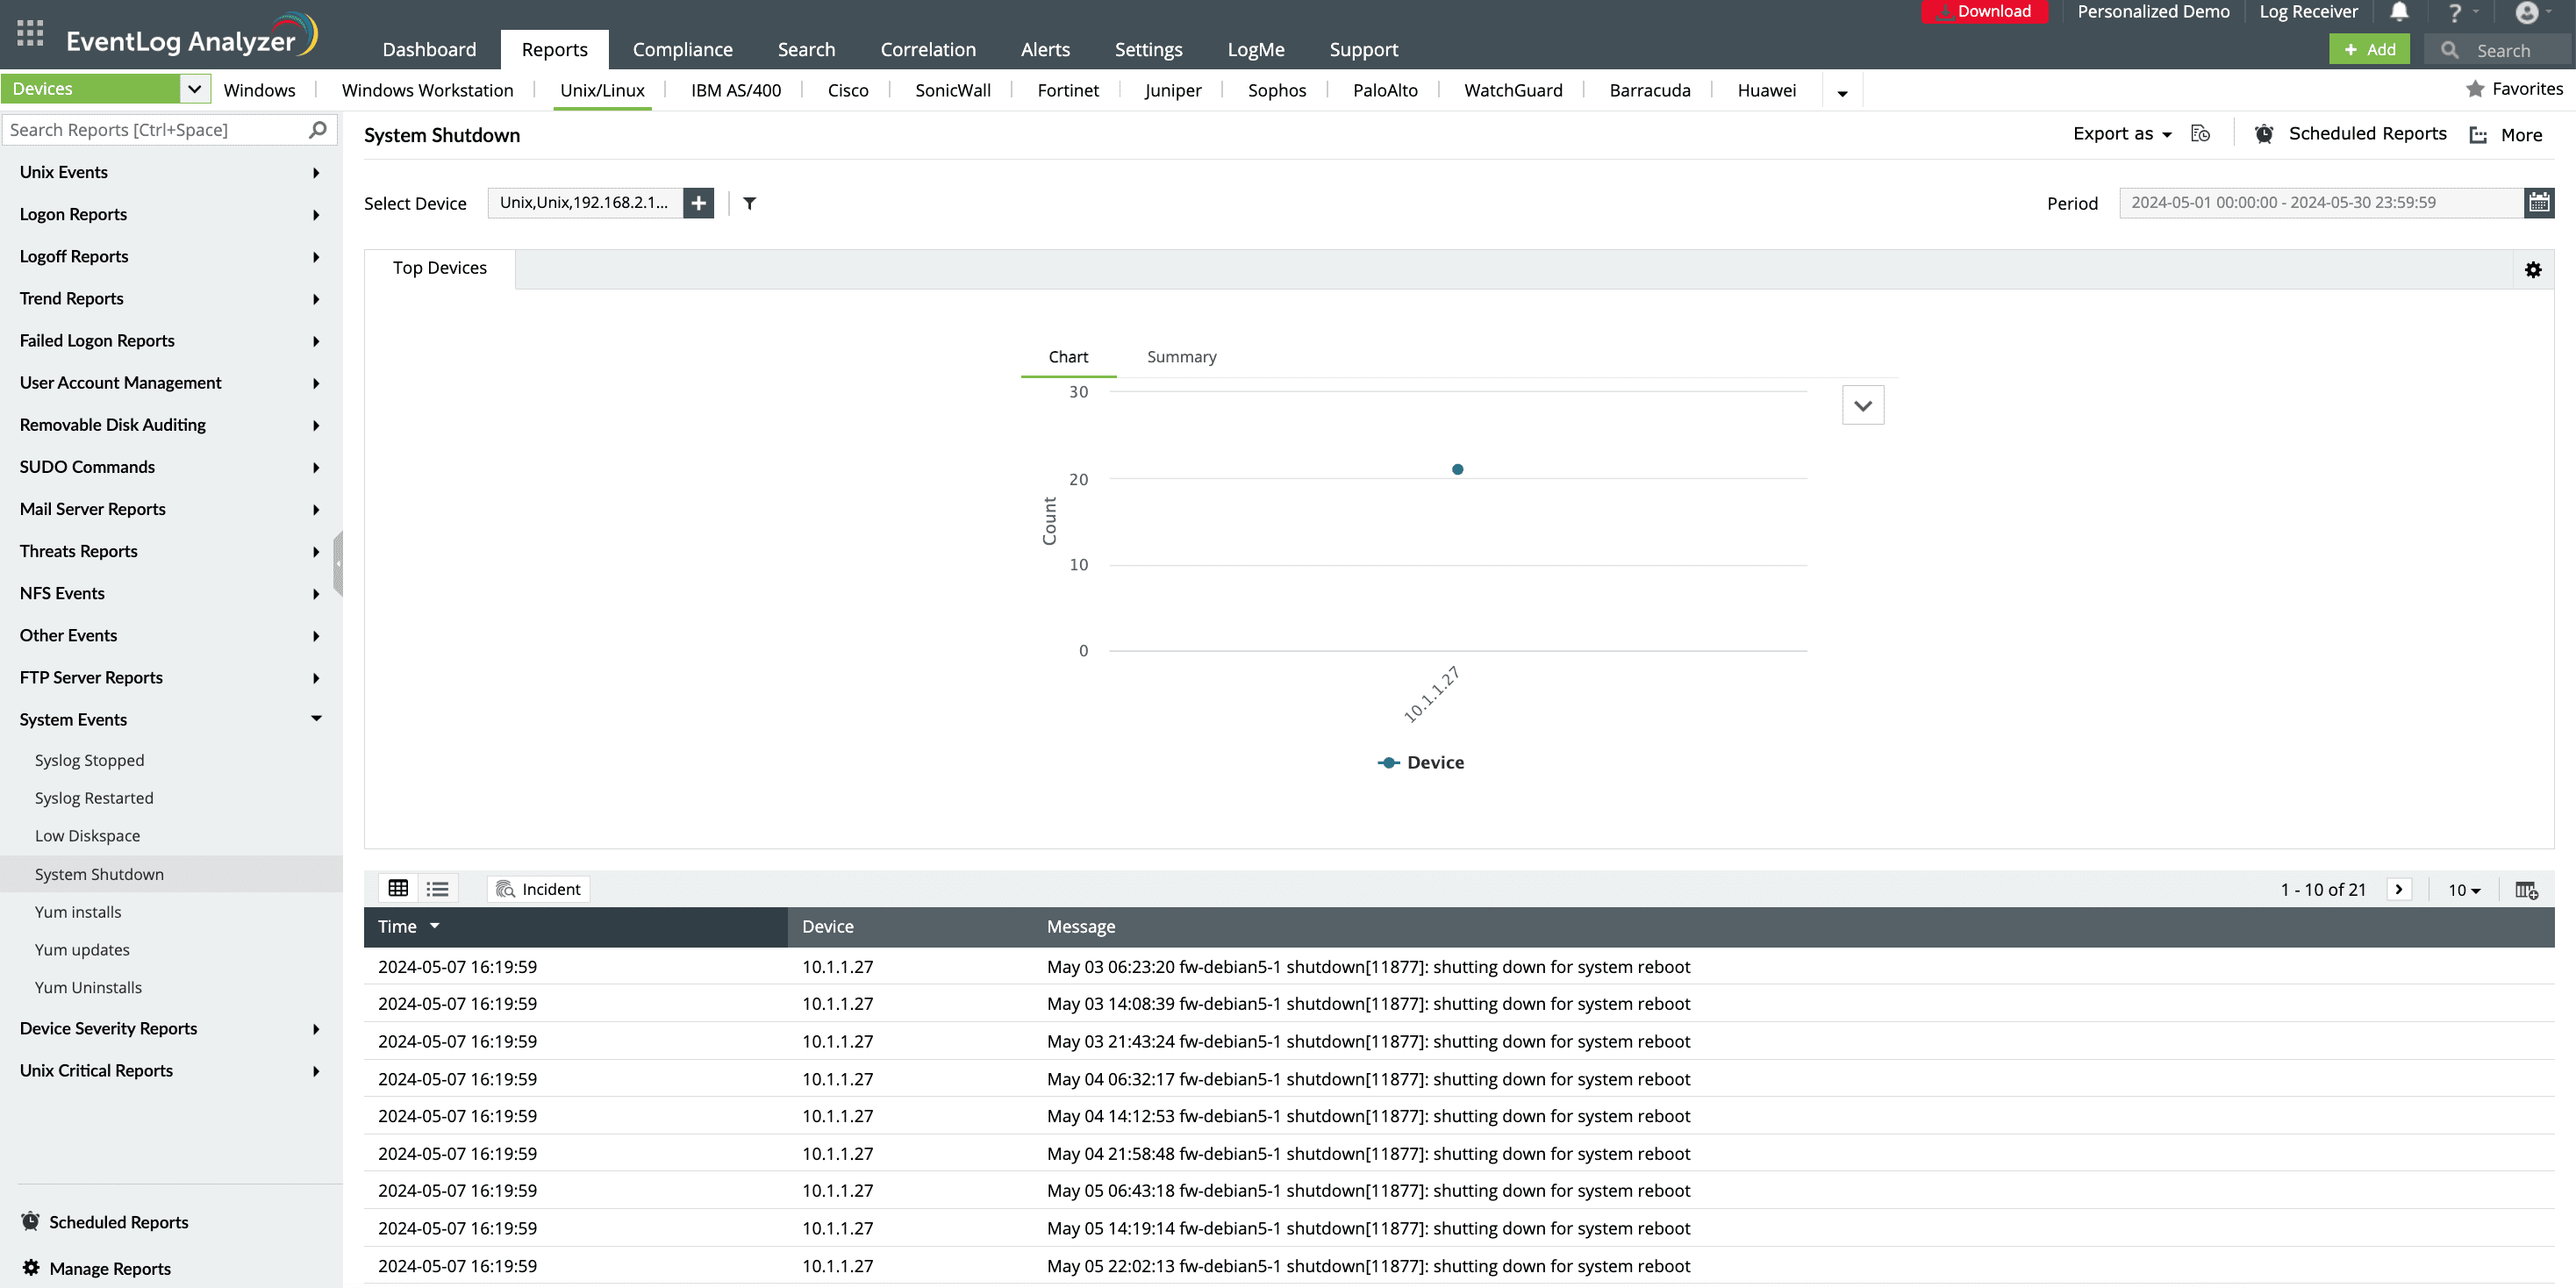The height and width of the screenshot is (1288, 2576).
Task: Click the add/remove columns icon
Action: tap(2525, 890)
